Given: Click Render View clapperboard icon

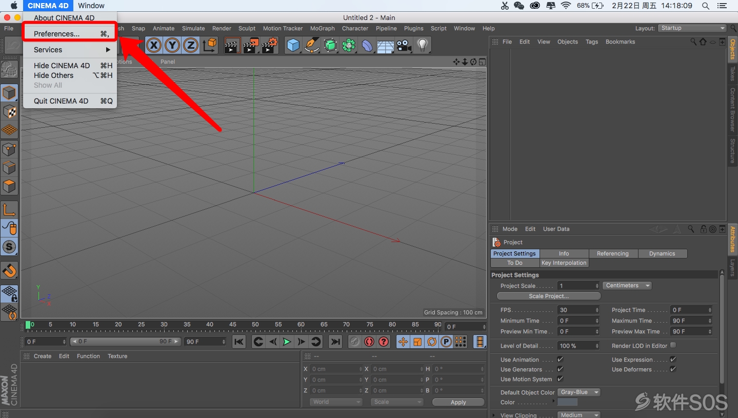Looking at the screenshot, I should click(232, 46).
